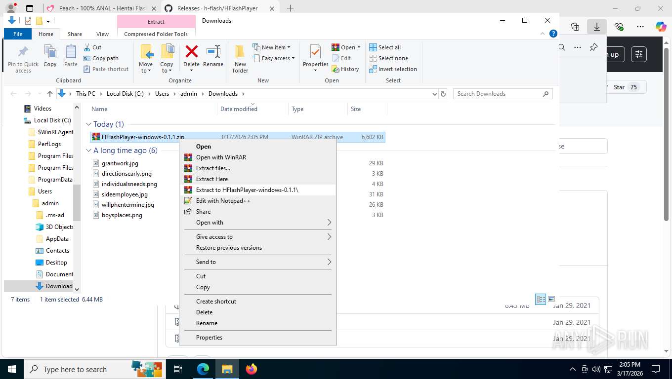Collapse the Today group
This screenshot has width=672, height=379.
89,124
